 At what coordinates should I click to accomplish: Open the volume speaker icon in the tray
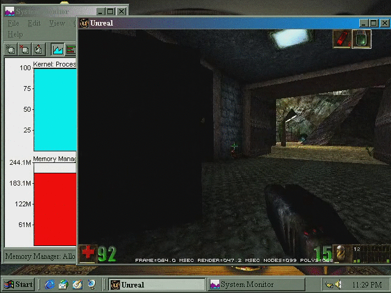tap(338, 284)
